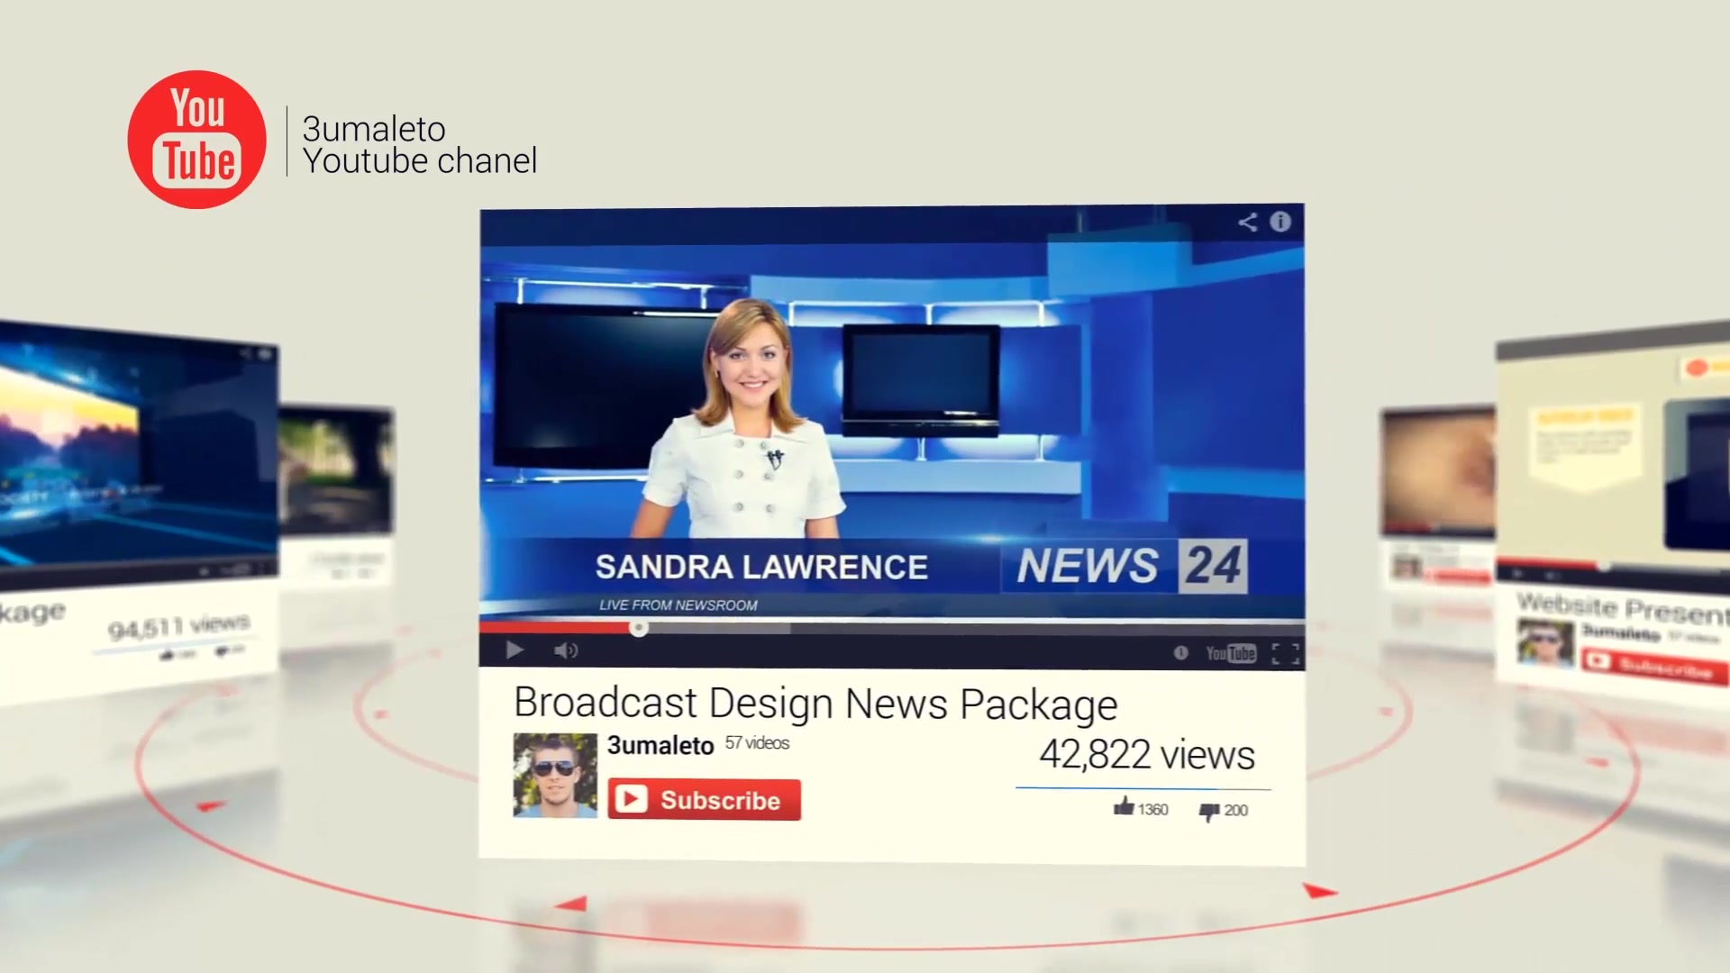
Task: Open the blurred tree video thumbnail on left
Action: point(336,470)
